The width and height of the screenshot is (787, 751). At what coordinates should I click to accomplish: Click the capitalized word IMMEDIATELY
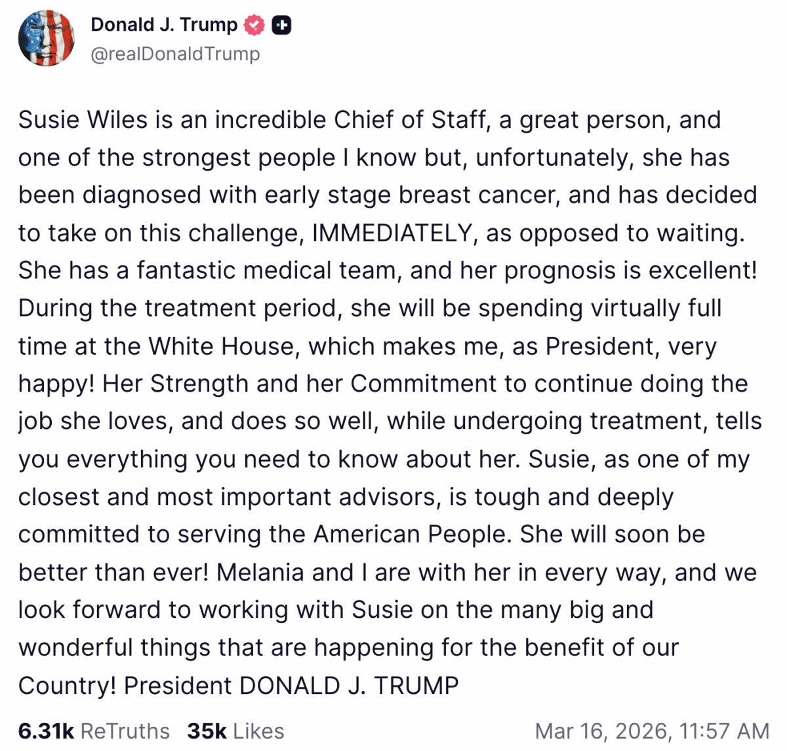pos(392,233)
